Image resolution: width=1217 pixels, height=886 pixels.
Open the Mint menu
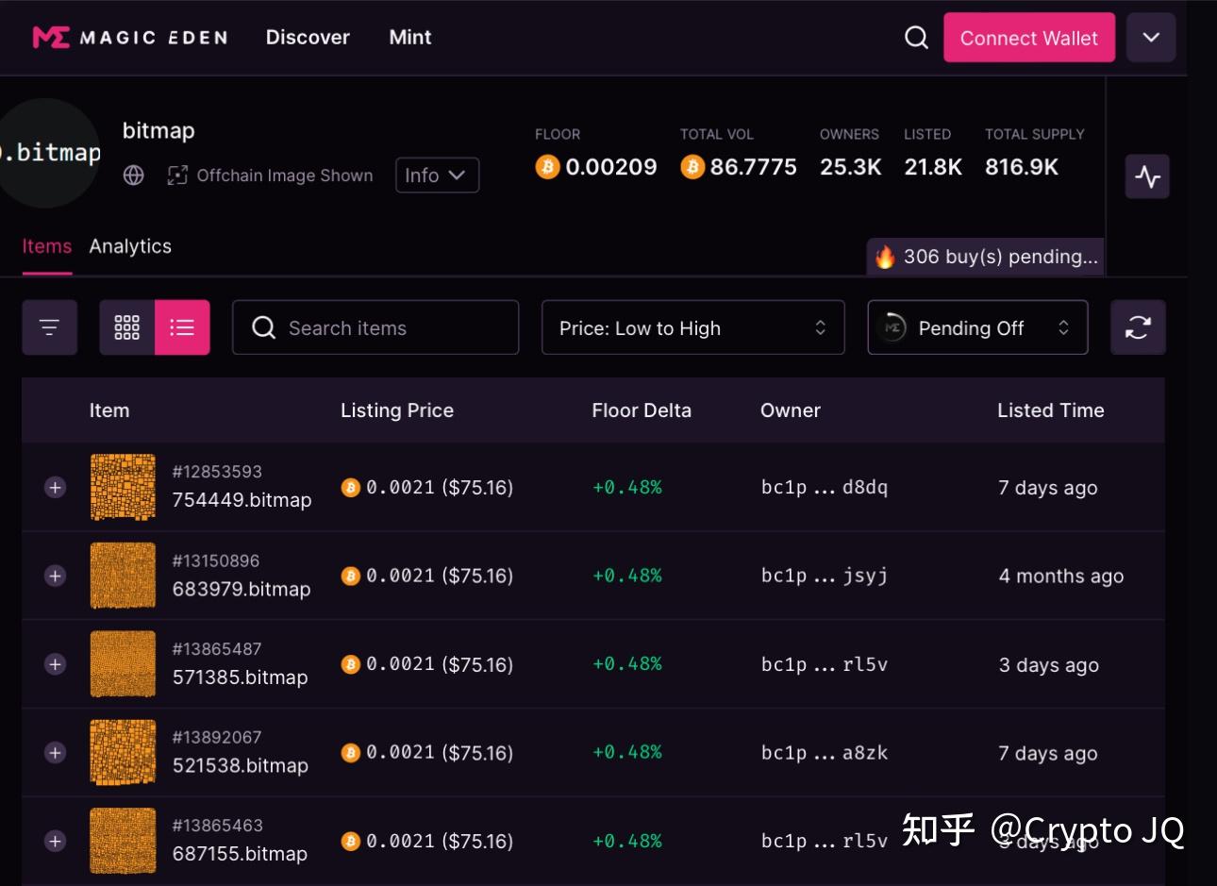pos(410,38)
